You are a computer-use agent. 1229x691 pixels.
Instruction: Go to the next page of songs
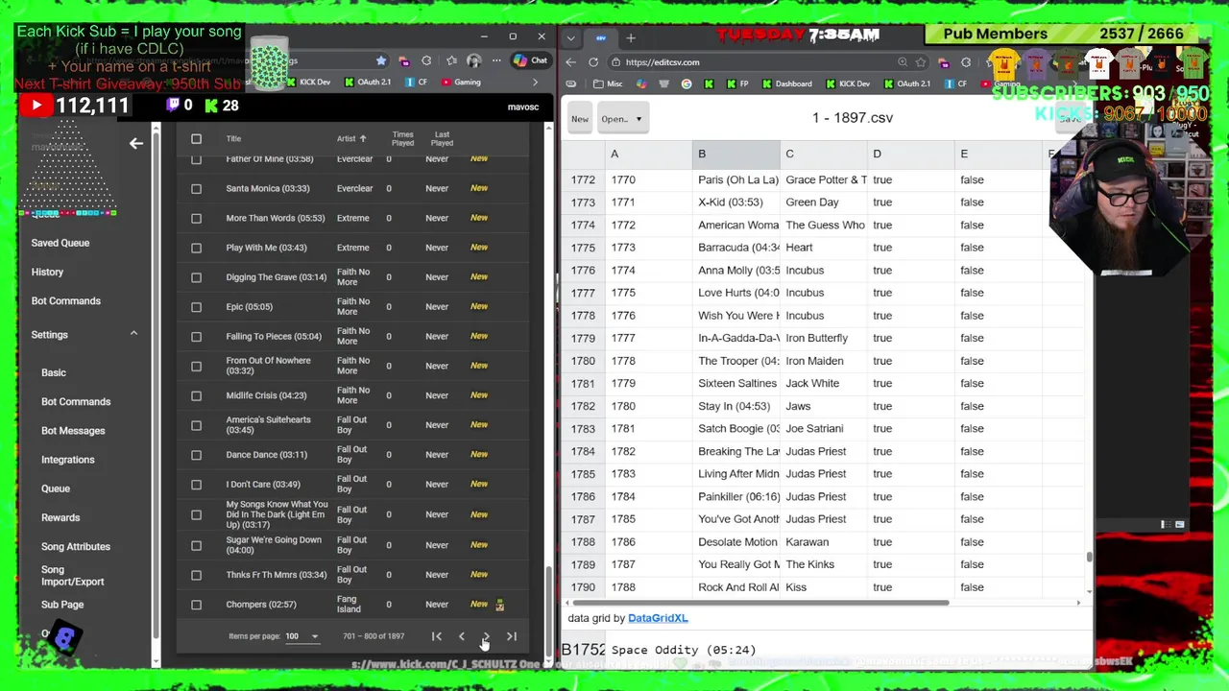point(486,636)
